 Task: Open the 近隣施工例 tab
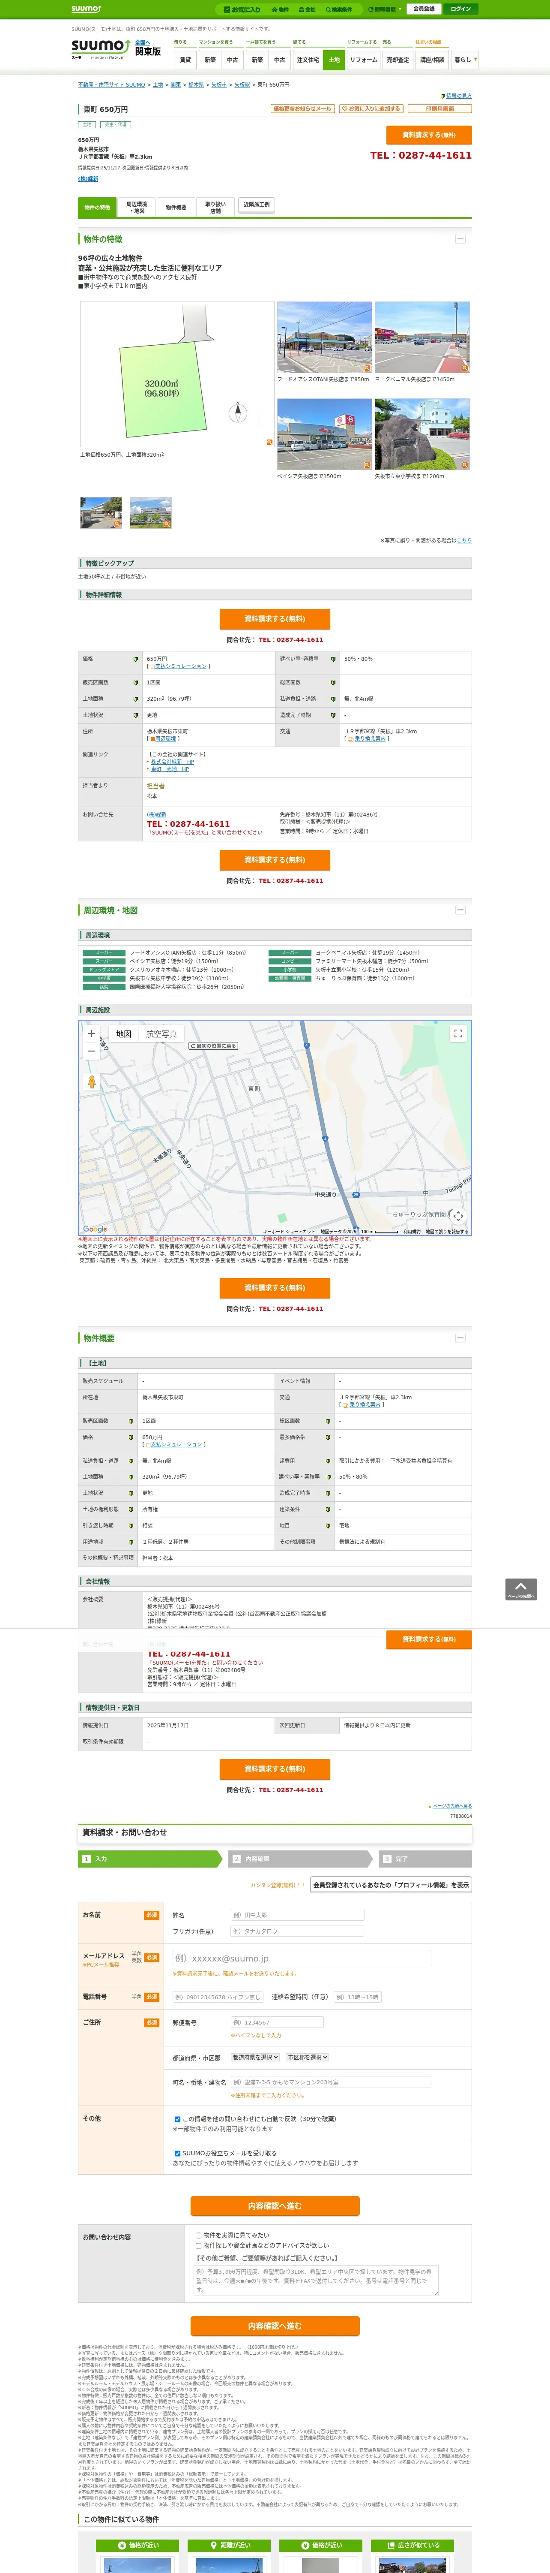click(x=256, y=205)
